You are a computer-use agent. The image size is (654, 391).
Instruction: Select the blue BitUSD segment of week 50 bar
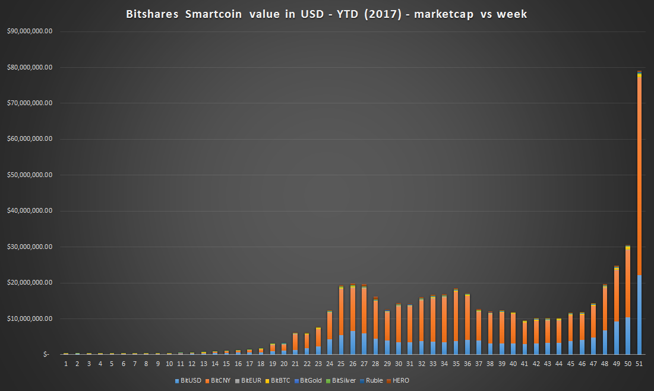tap(628, 336)
